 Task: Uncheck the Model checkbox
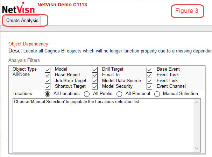(48, 70)
